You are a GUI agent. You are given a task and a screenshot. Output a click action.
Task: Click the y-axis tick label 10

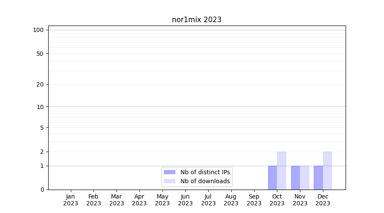pos(40,107)
